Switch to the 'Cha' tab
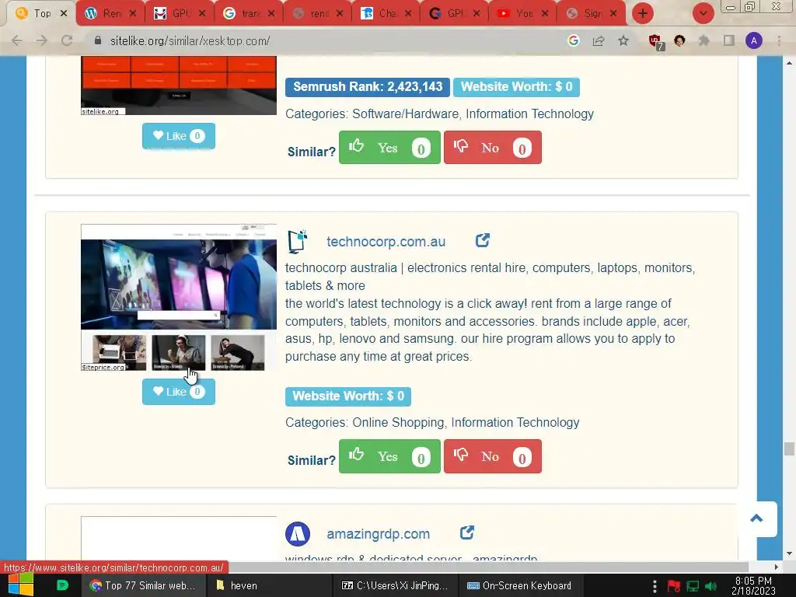 [386, 13]
